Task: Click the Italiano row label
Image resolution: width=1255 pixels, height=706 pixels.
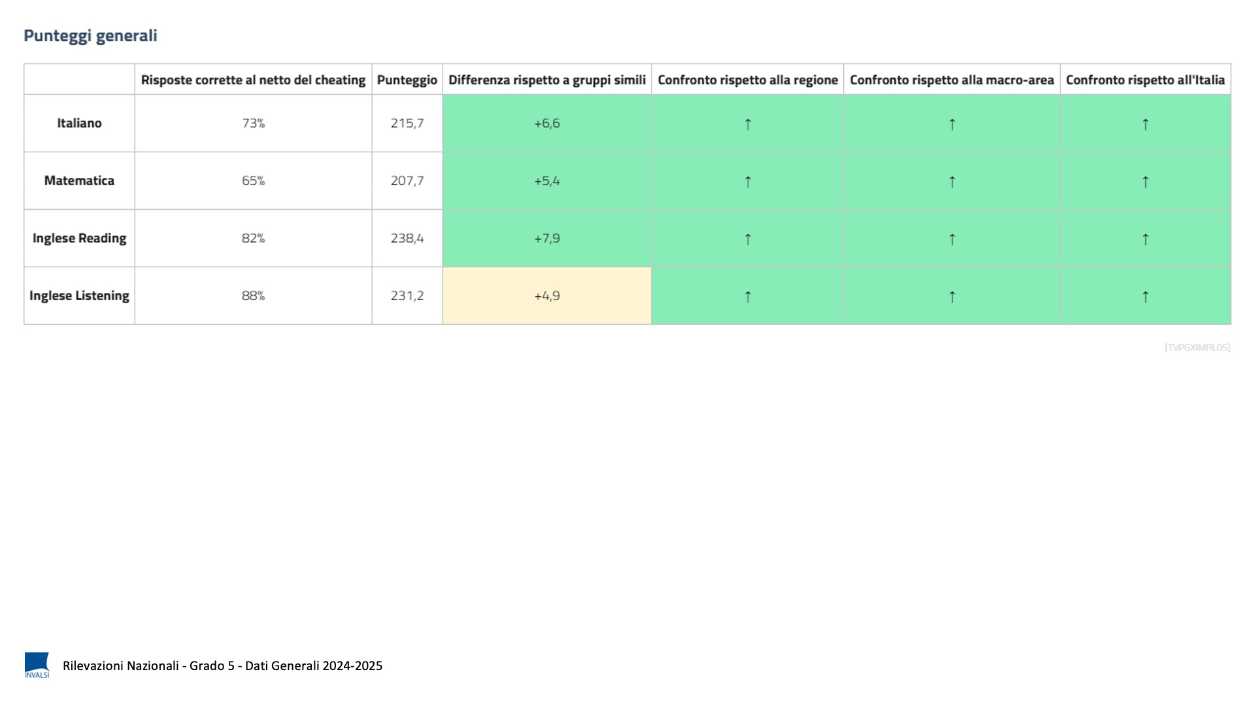Action: [79, 123]
